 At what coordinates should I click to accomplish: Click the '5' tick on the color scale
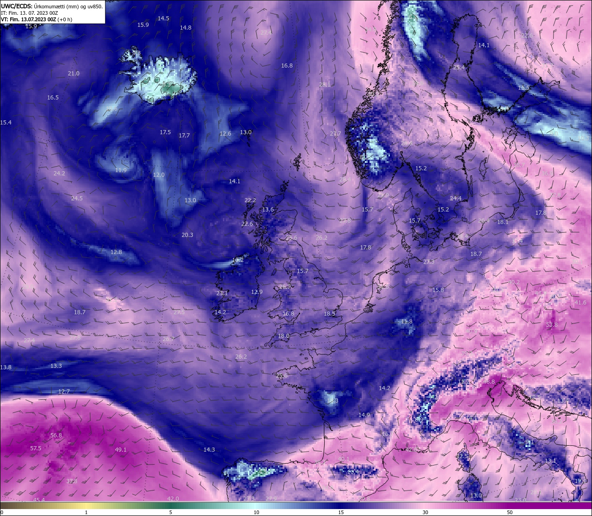[x=171, y=512]
